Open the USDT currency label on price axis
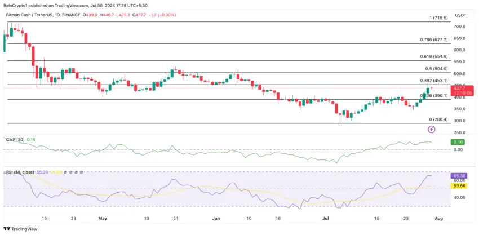Screen dimensions: 479x235 tap(461, 16)
